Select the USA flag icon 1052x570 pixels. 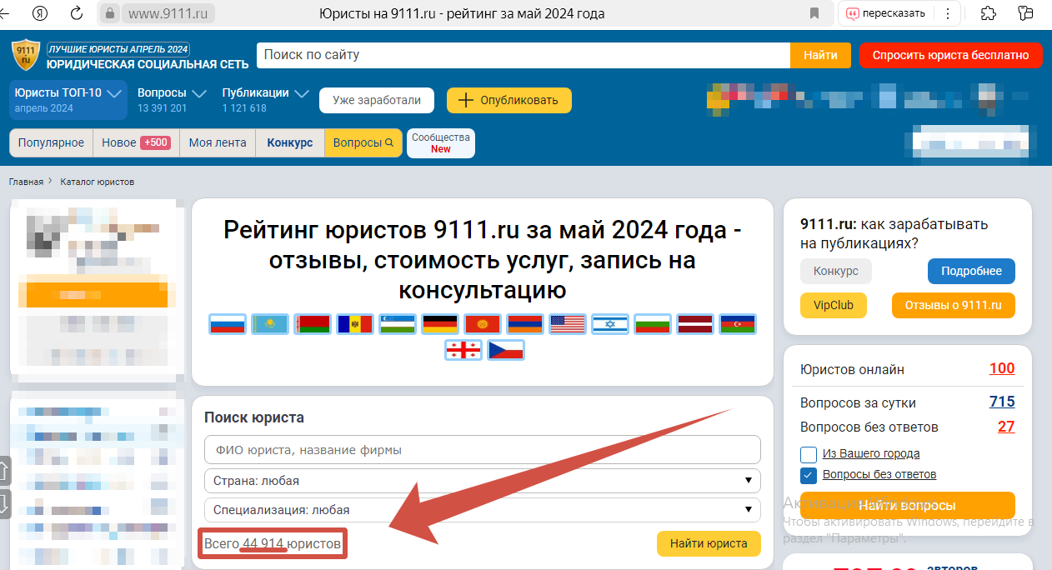568,324
